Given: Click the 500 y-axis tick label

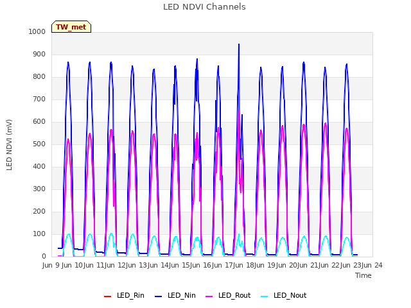Looking at the screenshot, I should coord(39,144).
